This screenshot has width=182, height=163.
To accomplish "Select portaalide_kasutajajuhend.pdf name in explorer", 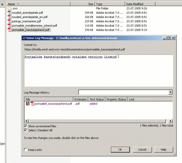I will coord(31,30).
